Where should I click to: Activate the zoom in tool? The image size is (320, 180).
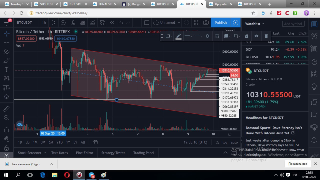tap(6, 118)
